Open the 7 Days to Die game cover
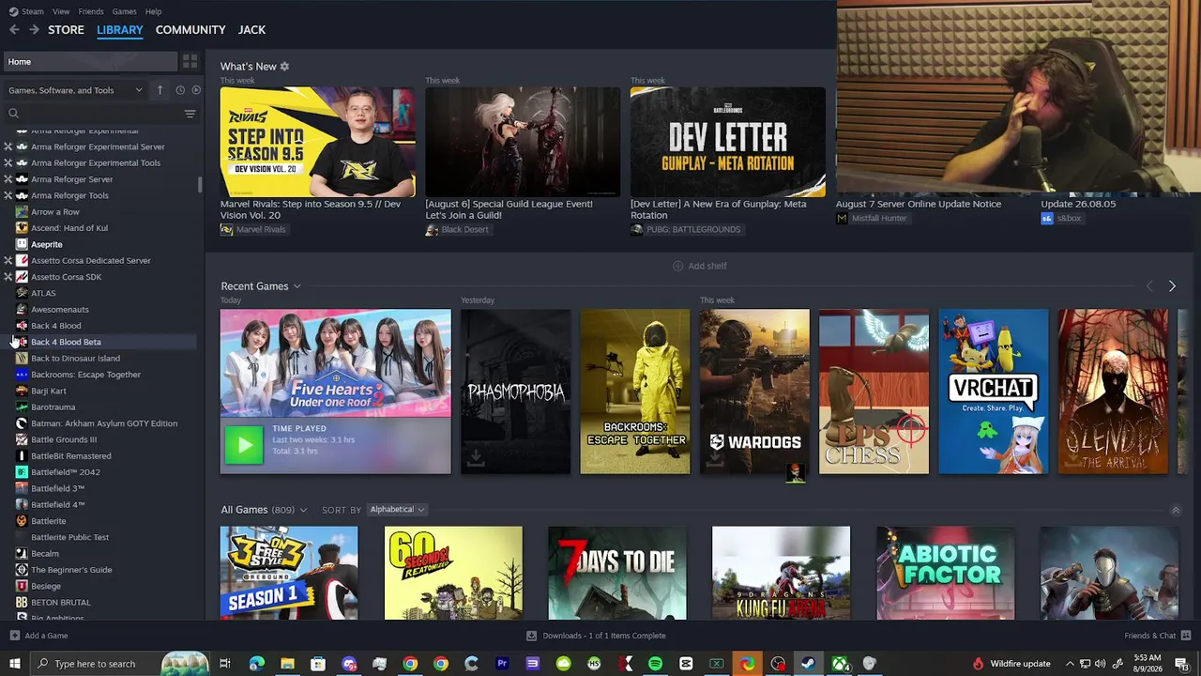 tap(617, 573)
